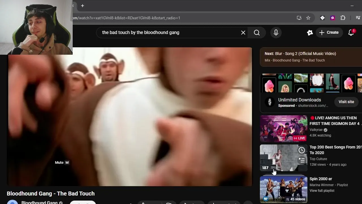
Task: Click the install app icon in address bar
Action: (299, 18)
